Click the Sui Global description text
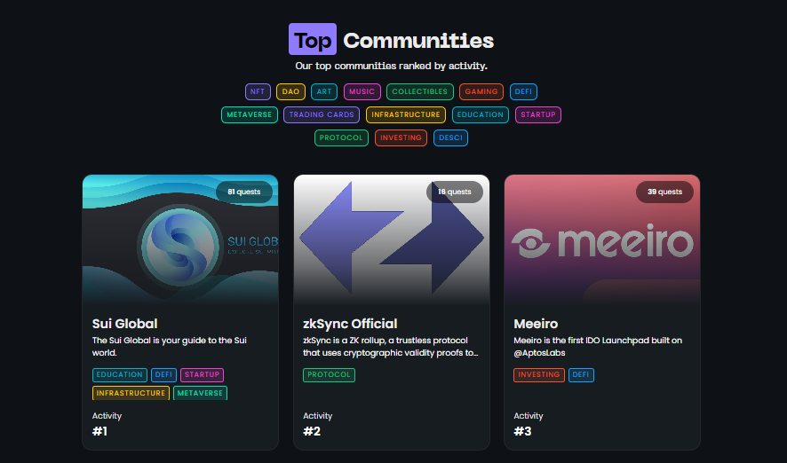 (170, 346)
